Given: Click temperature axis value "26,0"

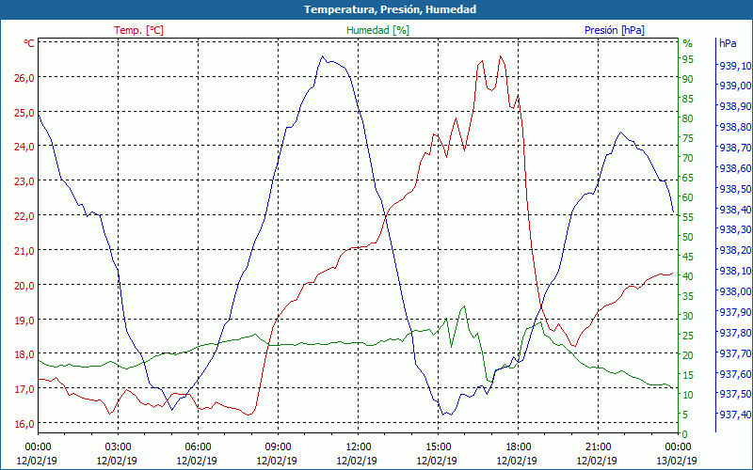Looking at the screenshot, I should click(24, 78).
